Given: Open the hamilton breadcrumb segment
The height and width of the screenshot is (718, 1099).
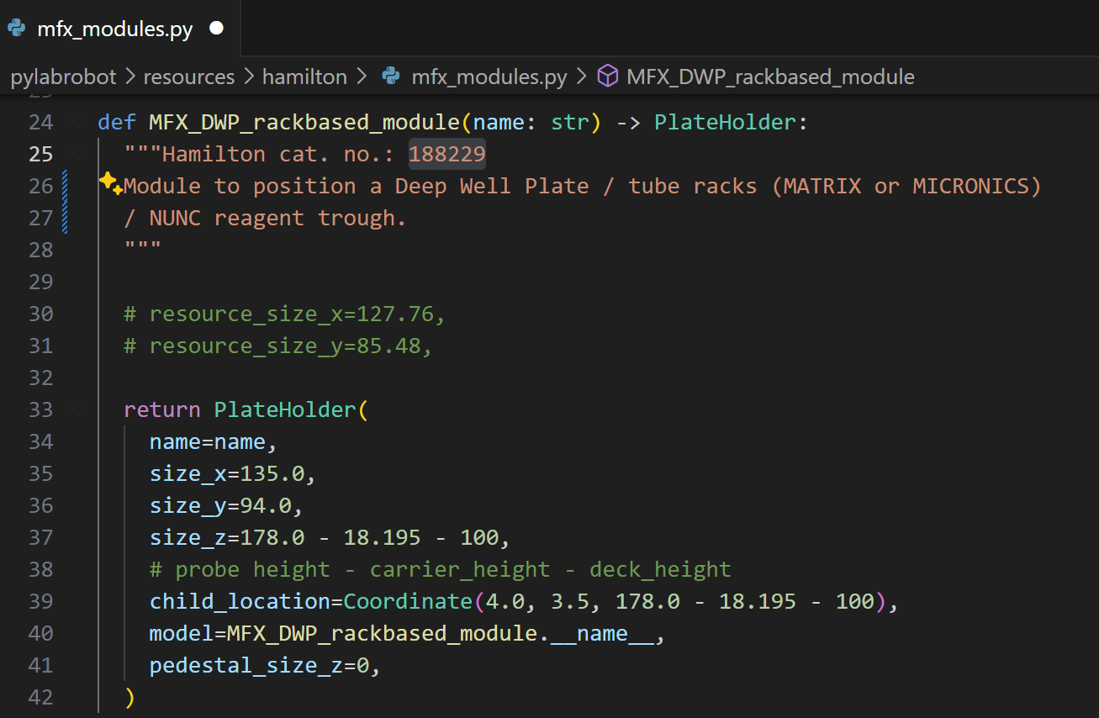Looking at the screenshot, I should (x=304, y=77).
